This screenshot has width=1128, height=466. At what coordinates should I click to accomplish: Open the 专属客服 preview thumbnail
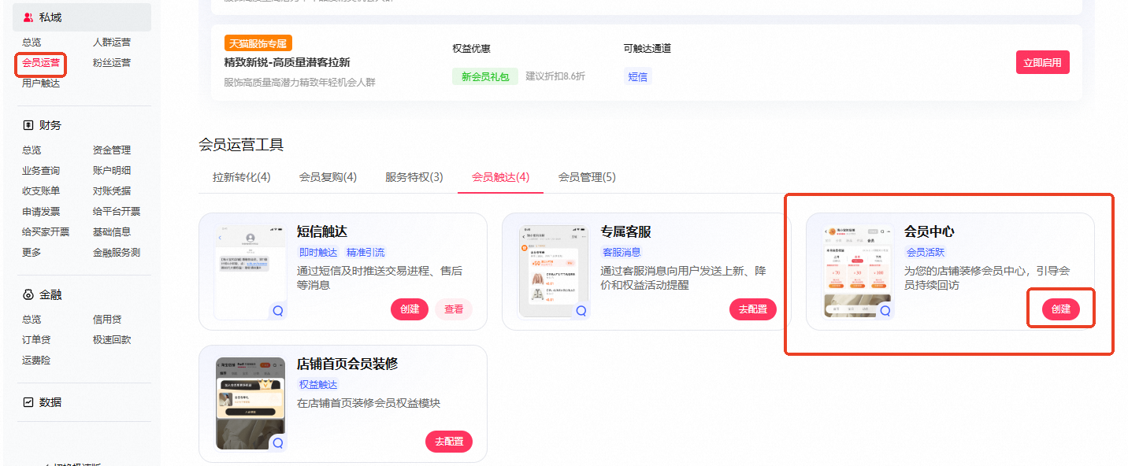(x=554, y=272)
